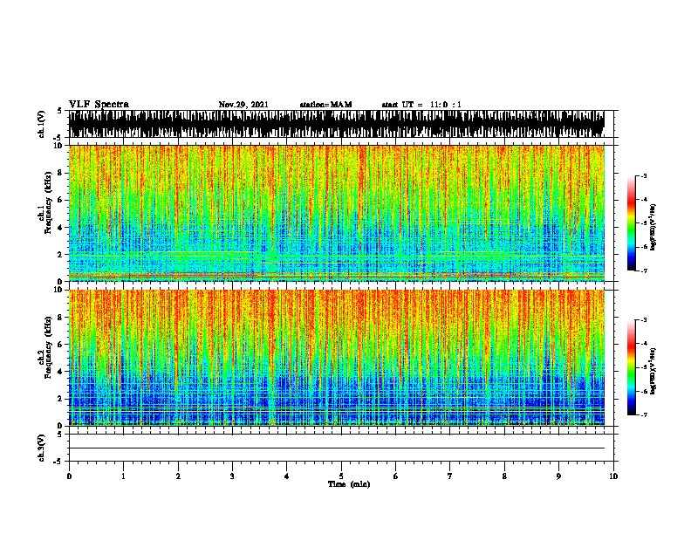Click the ch.2 color scale bar
Viewport: 691px width, 534px height.
click(x=631, y=367)
